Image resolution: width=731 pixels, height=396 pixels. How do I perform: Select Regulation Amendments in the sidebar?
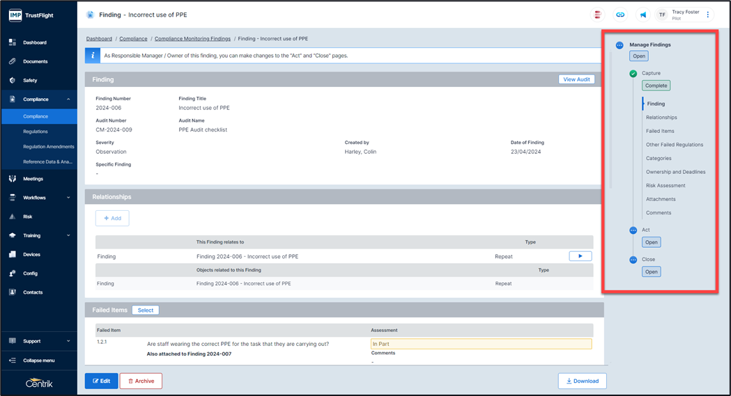coord(48,147)
